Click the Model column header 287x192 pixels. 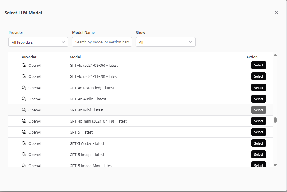click(x=75, y=57)
